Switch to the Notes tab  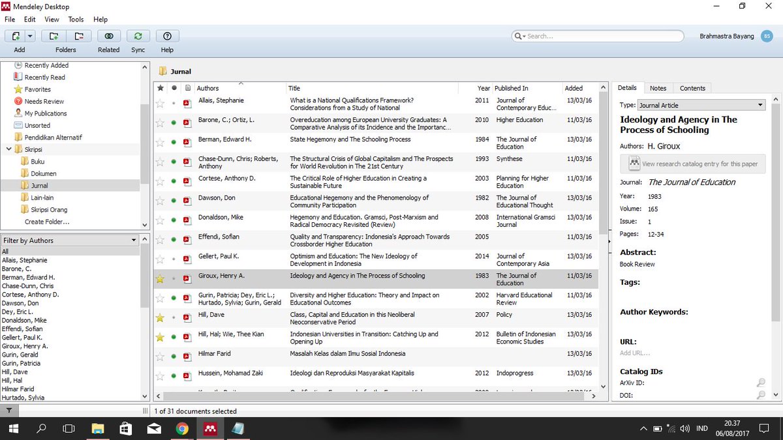click(x=658, y=88)
